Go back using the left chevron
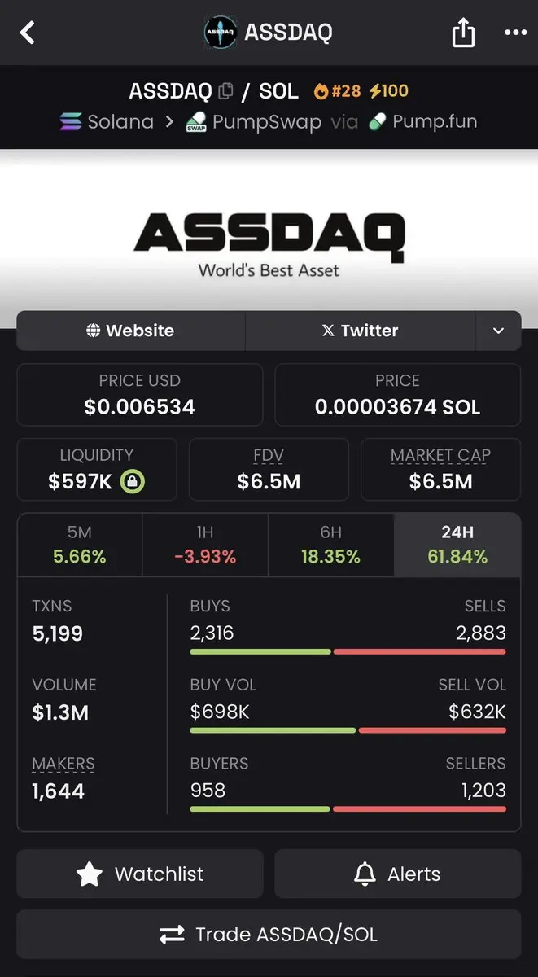538x977 pixels. pos(28,33)
